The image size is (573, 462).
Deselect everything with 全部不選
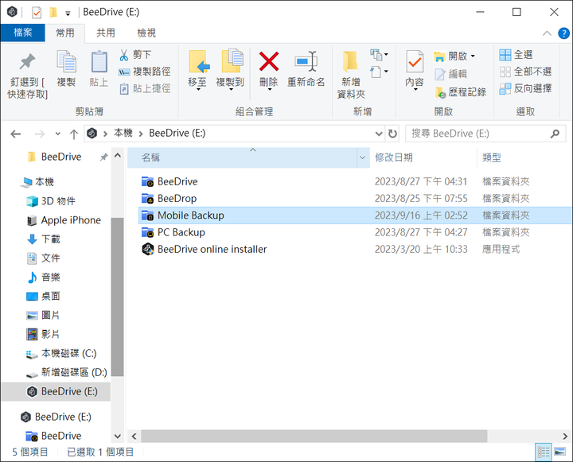tap(525, 72)
